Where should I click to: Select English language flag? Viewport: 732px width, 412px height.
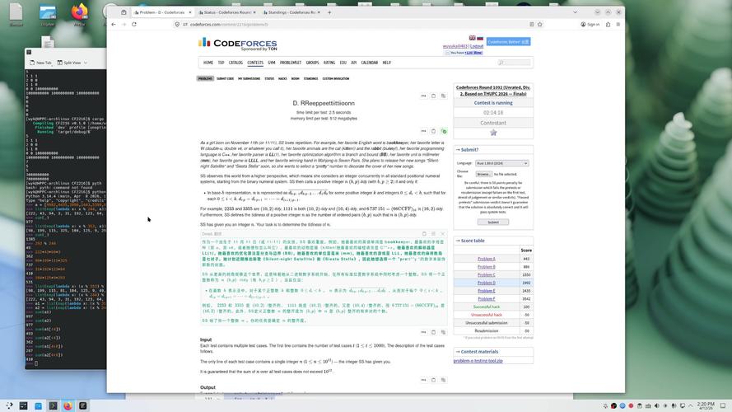[472, 38]
